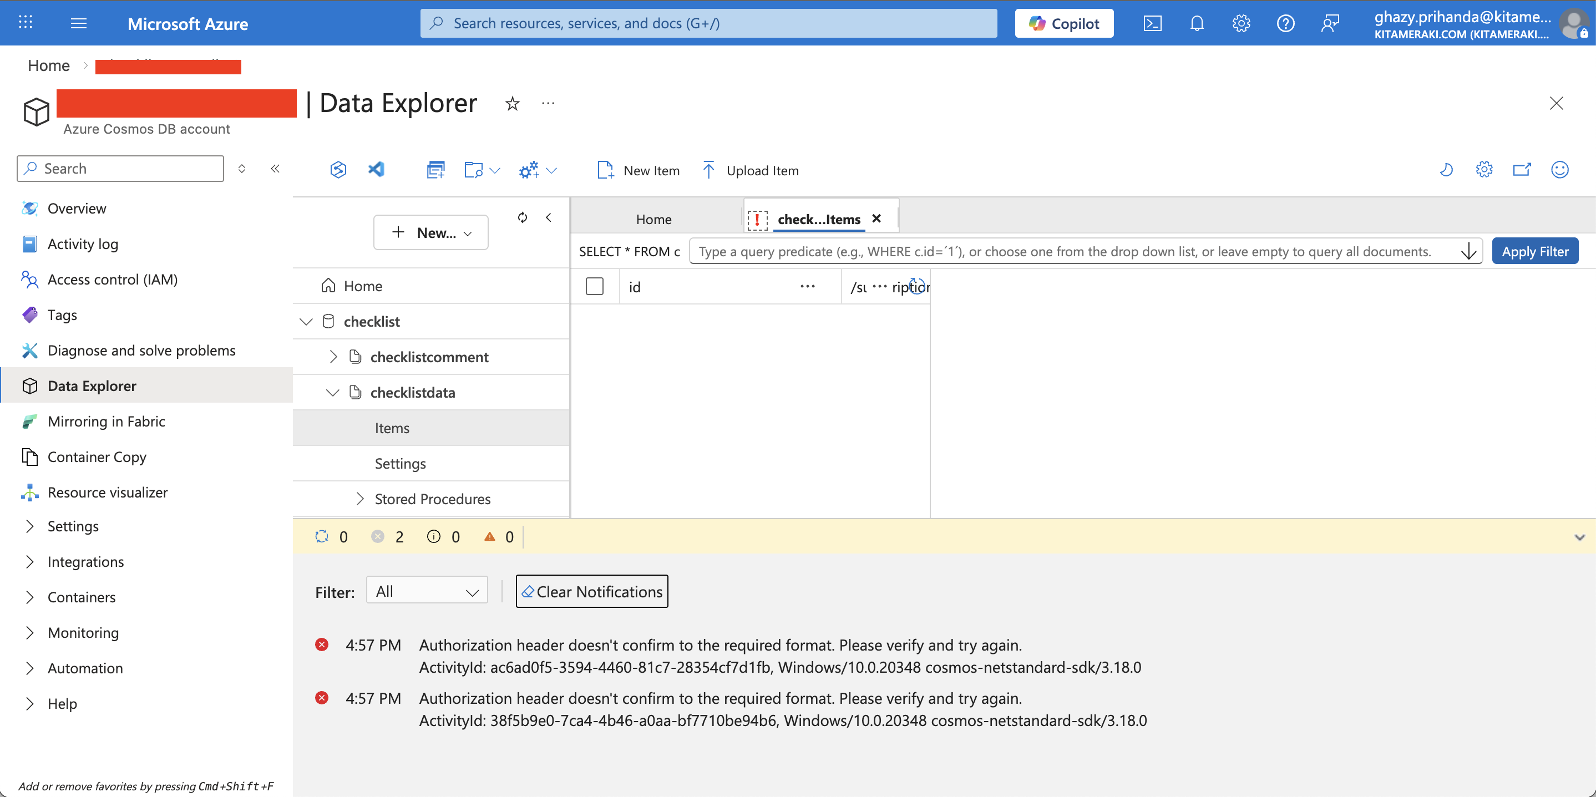Refresh the resource tree
This screenshot has height=797, width=1596.
(x=523, y=217)
